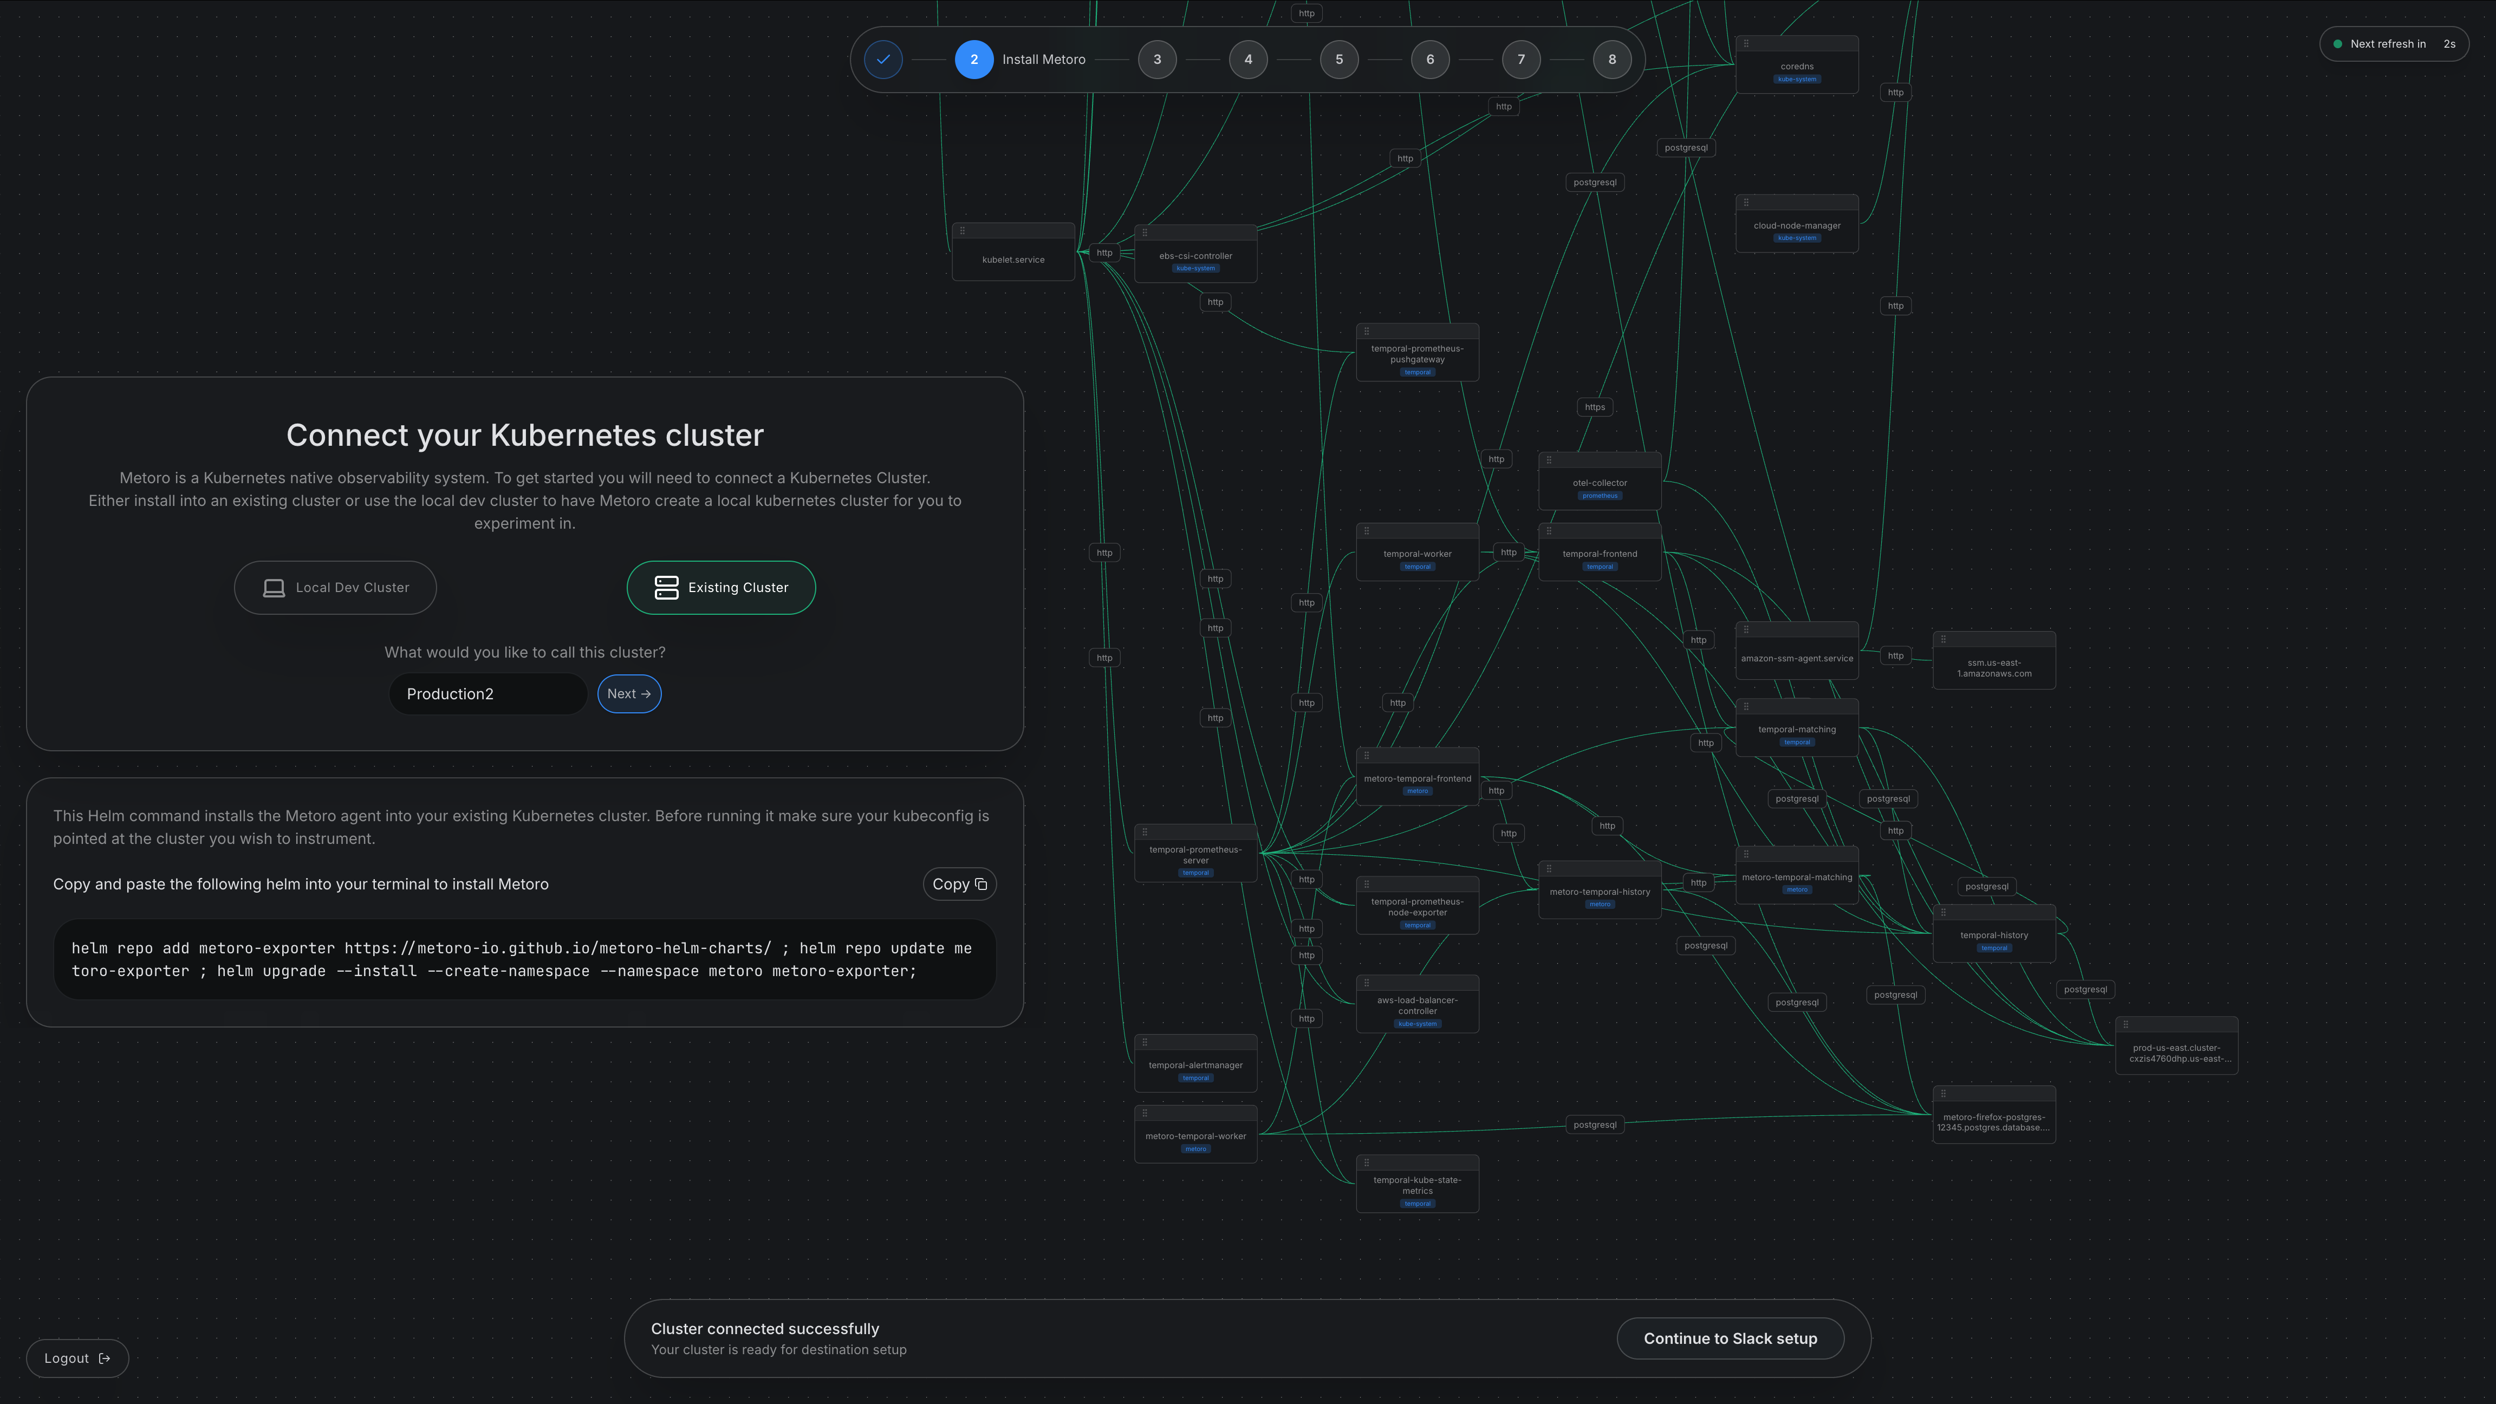Grab the drag handle on temporal-worker node
Image resolution: width=2496 pixels, height=1404 pixels.
pyautogui.click(x=1366, y=531)
